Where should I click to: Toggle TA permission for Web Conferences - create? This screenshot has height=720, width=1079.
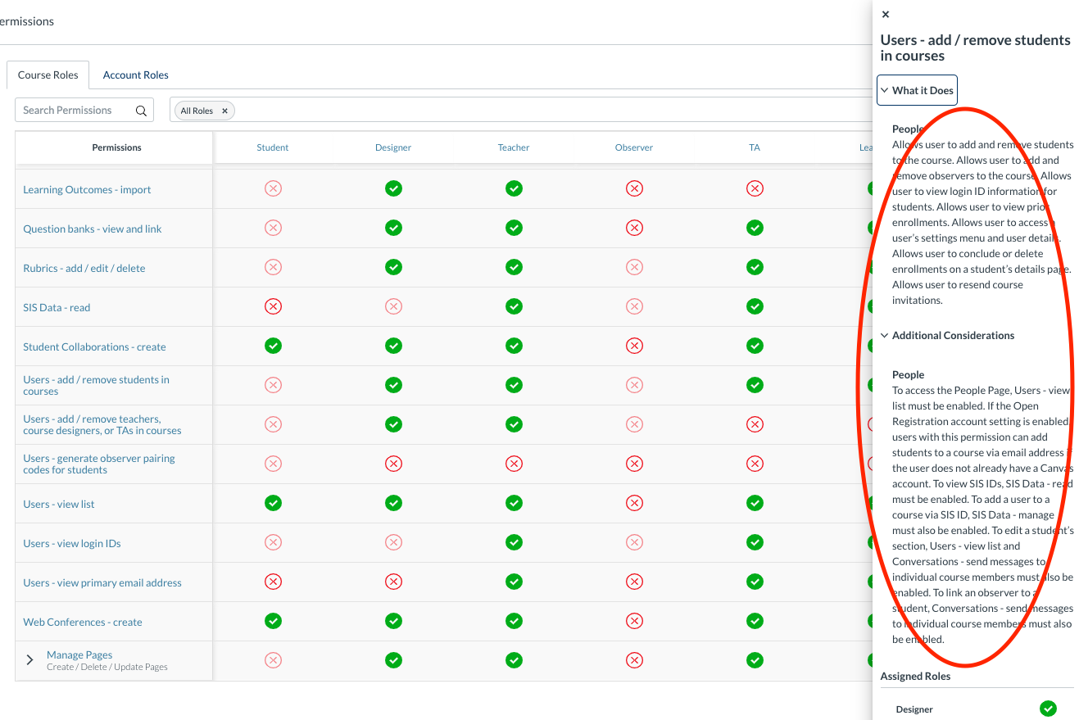[755, 621]
